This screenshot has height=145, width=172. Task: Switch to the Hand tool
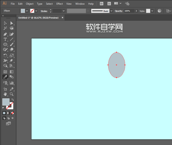point(5,94)
